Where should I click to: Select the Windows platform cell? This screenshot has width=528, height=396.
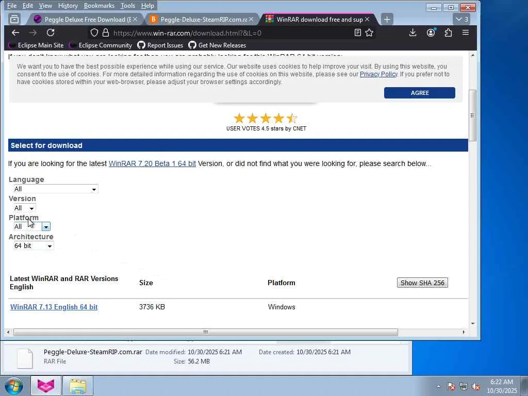pos(282,307)
